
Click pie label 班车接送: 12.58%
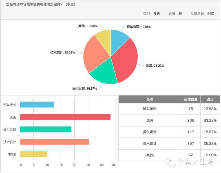139,27
